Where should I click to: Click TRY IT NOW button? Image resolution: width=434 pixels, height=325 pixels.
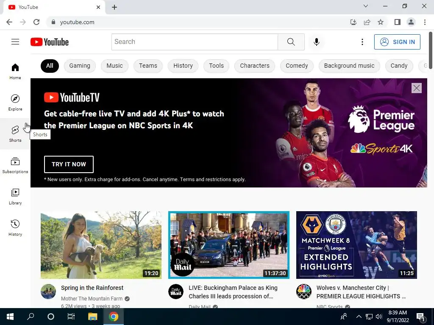(69, 164)
